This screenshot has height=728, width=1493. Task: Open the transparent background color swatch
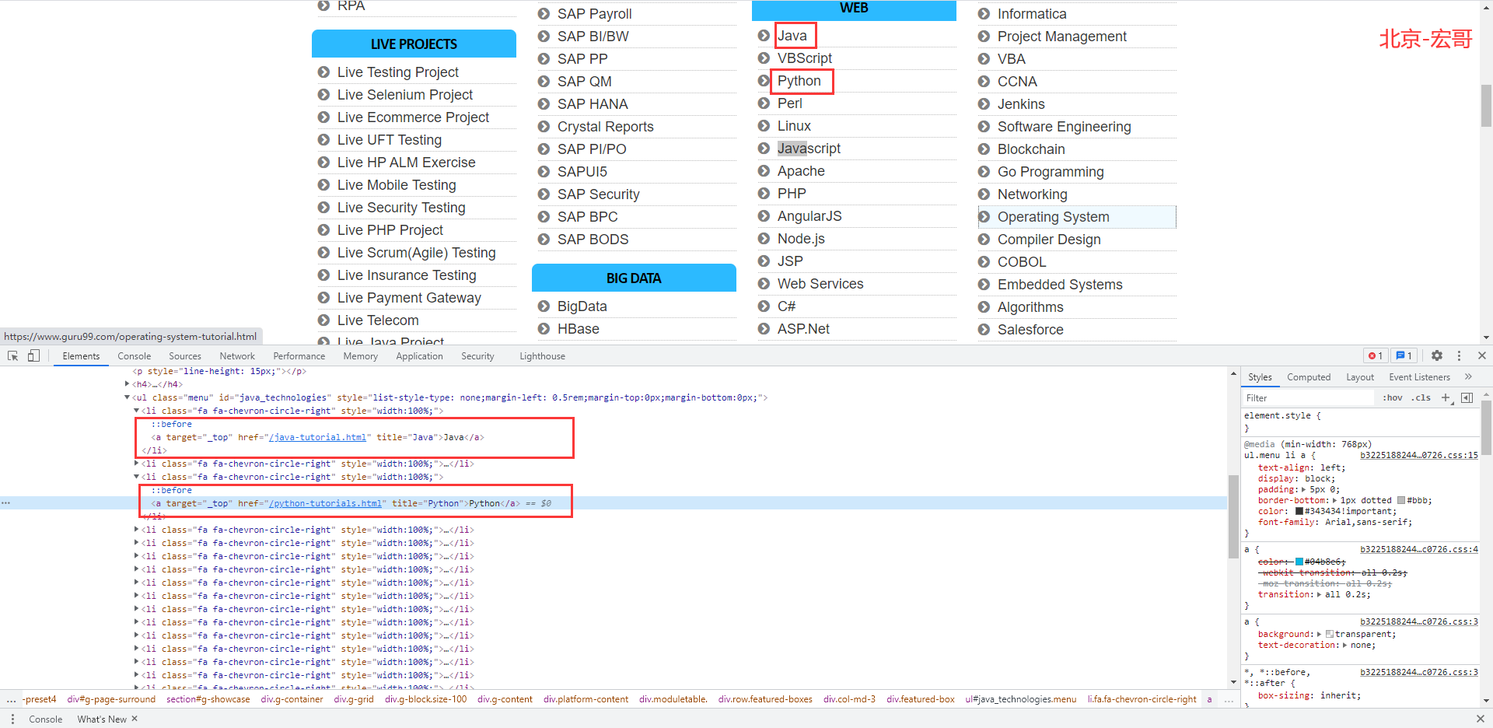coord(1330,635)
